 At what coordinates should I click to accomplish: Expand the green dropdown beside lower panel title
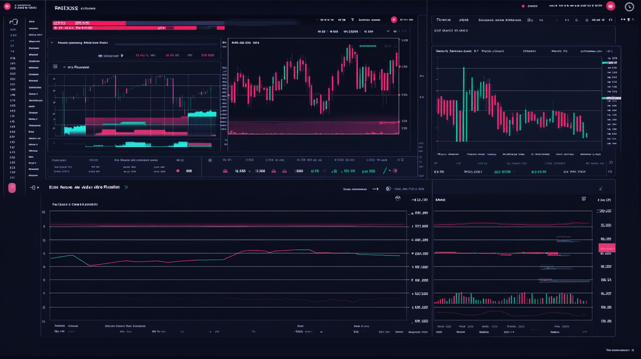coord(126,187)
